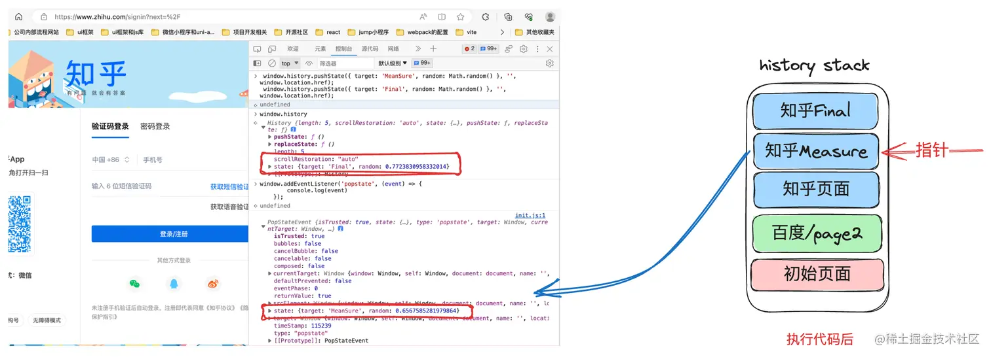Switch to 网络 DevTools tab
The width and height of the screenshot is (991, 357).
(393, 49)
